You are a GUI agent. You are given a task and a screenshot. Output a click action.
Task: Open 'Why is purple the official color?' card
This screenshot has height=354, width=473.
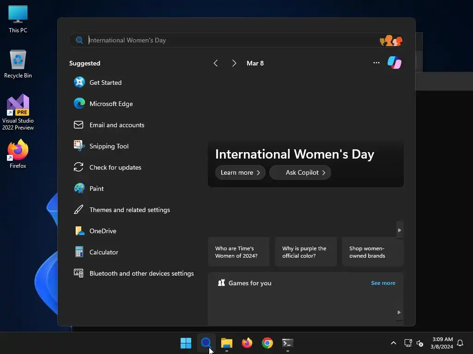coord(306,252)
